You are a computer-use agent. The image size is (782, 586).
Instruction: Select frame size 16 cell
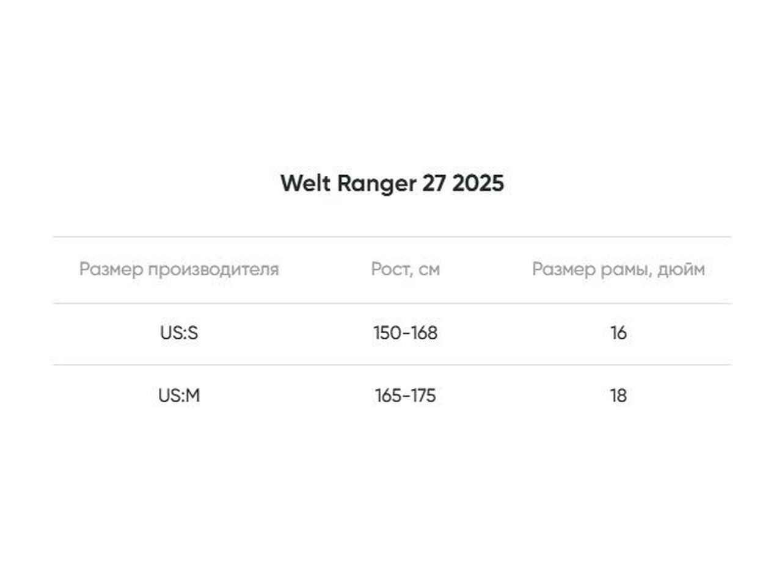618,333
